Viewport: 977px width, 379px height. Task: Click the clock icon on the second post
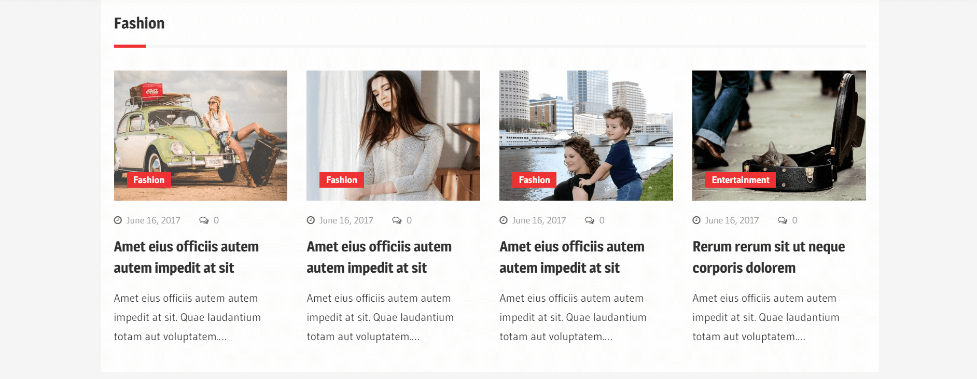click(x=311, y=220)
